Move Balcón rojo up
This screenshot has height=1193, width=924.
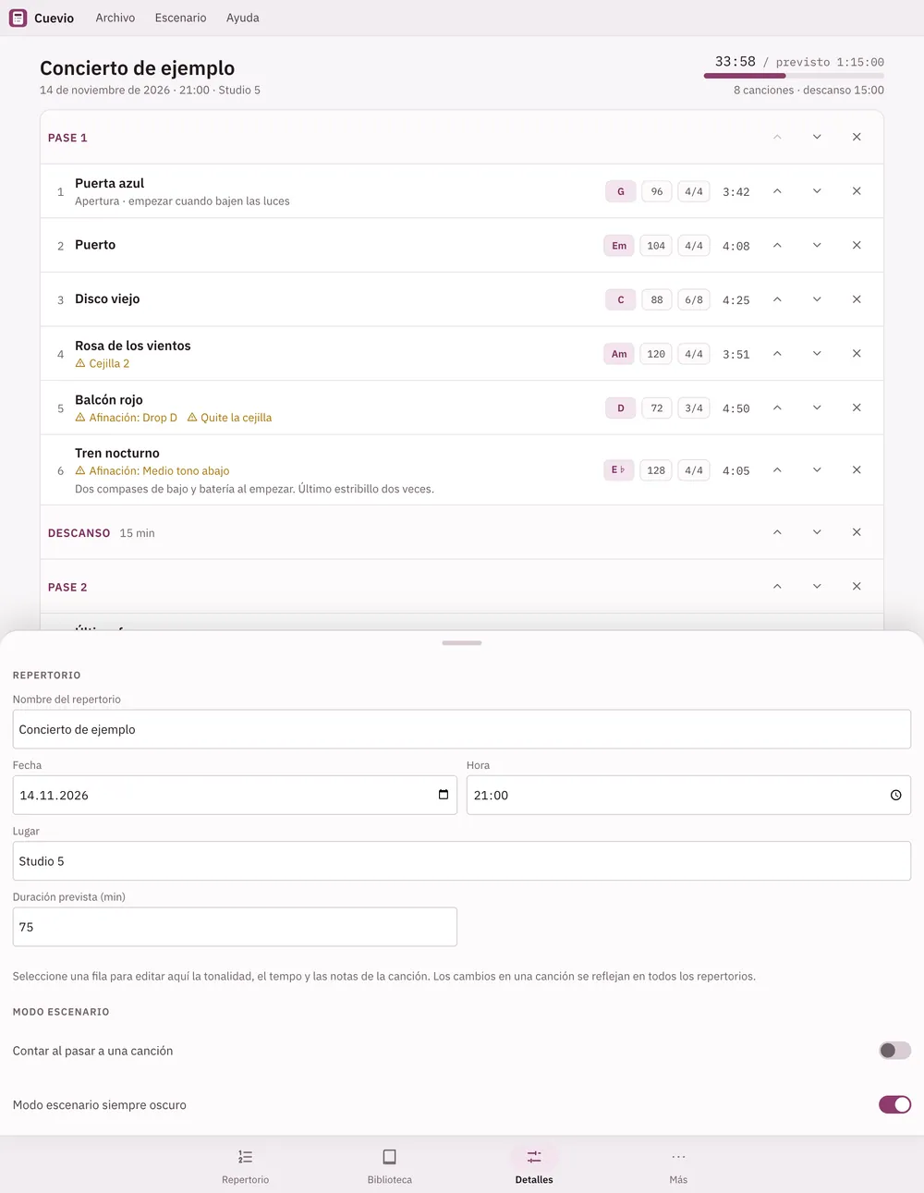(777, 408)
